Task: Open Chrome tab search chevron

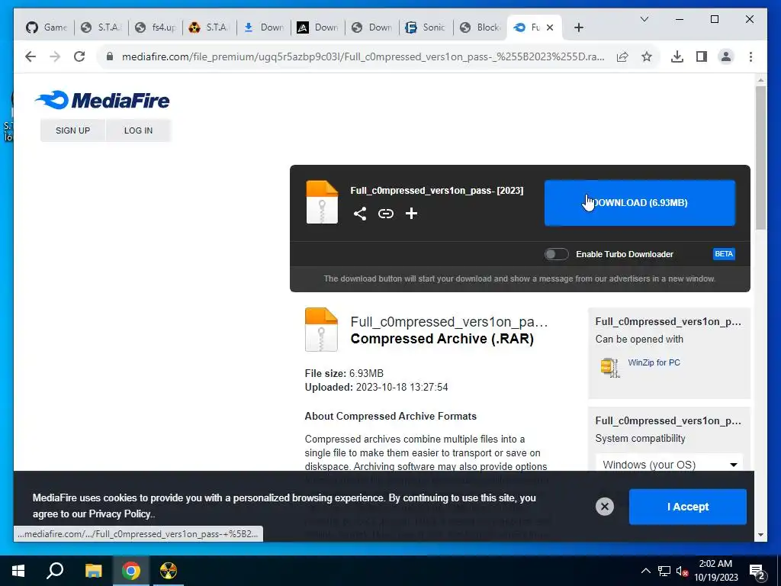Action: click(644, 19)
